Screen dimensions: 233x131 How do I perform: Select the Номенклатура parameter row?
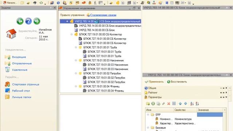tap(184, 119)
